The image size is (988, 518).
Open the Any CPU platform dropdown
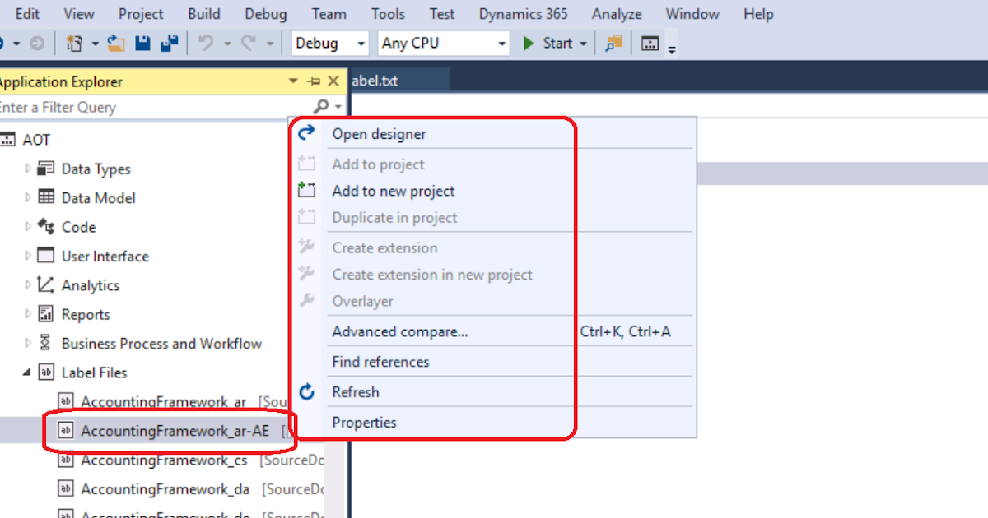coord(501,43)
